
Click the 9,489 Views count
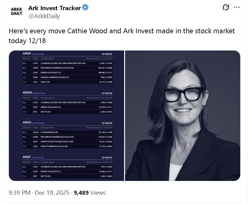pos(90,193)
